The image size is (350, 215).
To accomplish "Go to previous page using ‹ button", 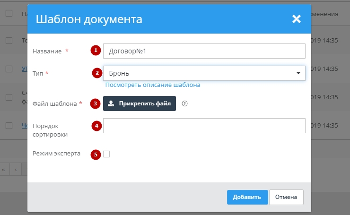I will (16, 169).
